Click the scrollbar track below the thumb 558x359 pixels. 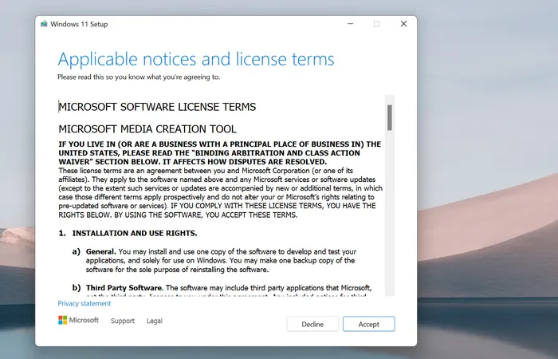(390, 223)
